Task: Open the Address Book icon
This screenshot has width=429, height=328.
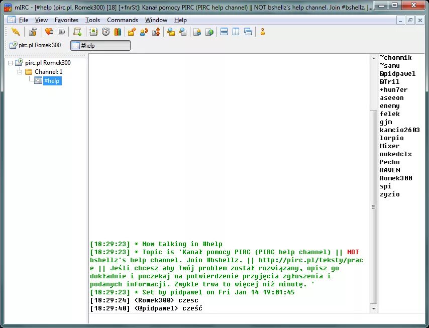Action: coord(93,32)
